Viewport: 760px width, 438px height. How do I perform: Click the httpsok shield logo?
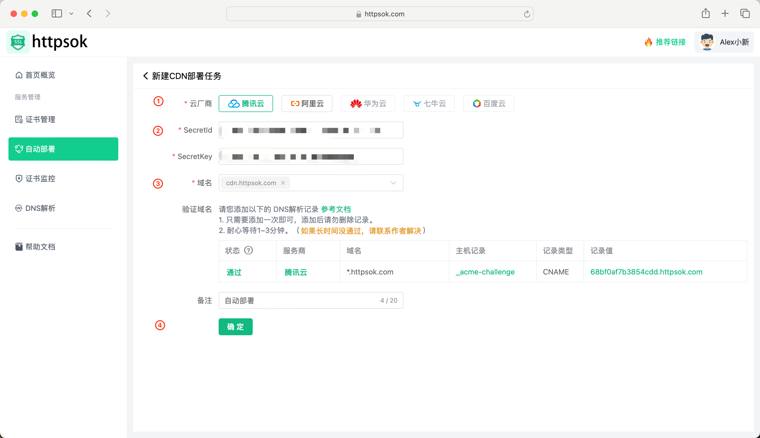point(17,42)
